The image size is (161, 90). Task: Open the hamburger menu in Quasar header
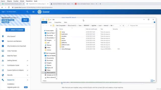(x=33, y=12)
